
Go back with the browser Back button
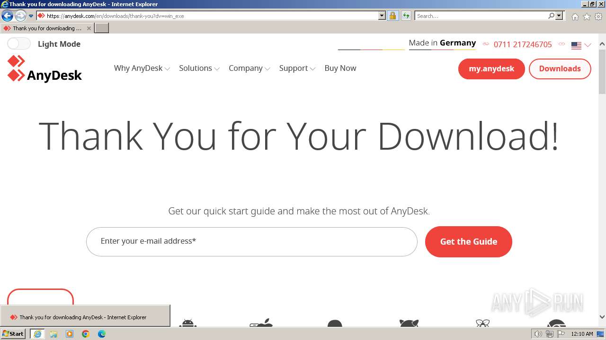pos(7,16)
